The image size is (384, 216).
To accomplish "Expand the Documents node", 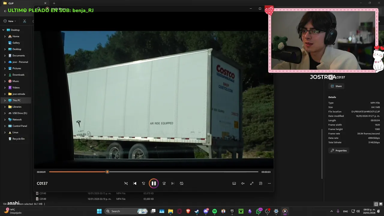I will click(x=5, y=55).
